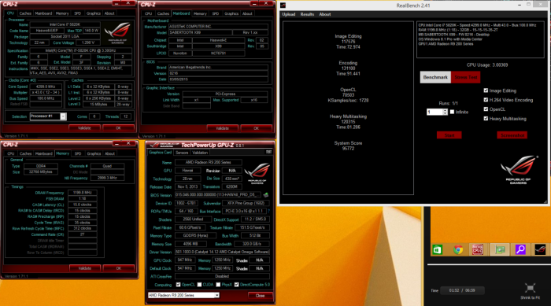Open the Caches tab in CPU-Z processor window
Viewport: 551px width, 306px height.
coord(25,13)
